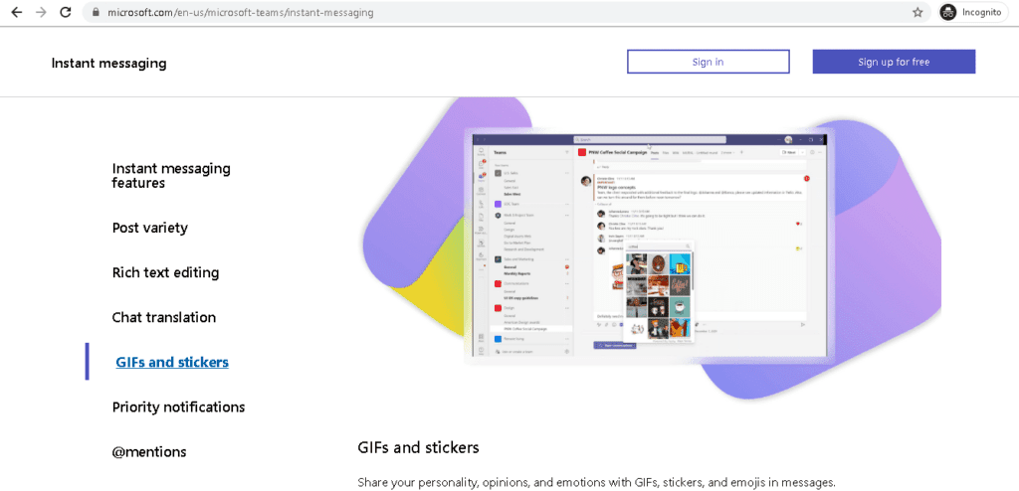This screenshot has height=491, width=1019.
Task: Bookmark this page with the star icon
Action: pyautogui.click(x=917, y=12)
